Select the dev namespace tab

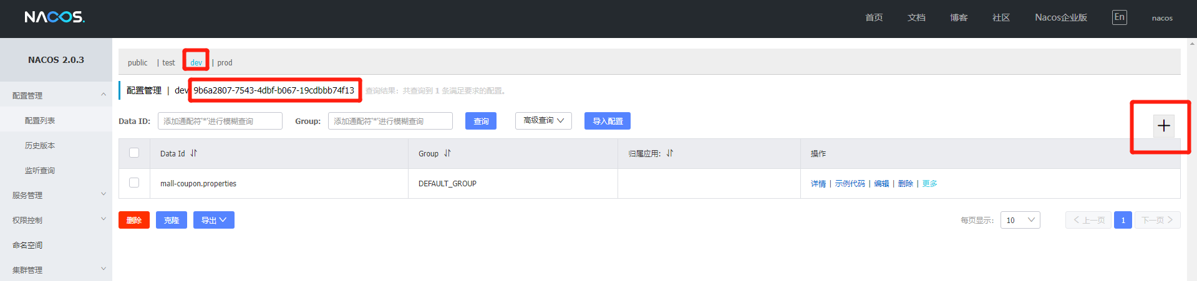pos(196,63)
